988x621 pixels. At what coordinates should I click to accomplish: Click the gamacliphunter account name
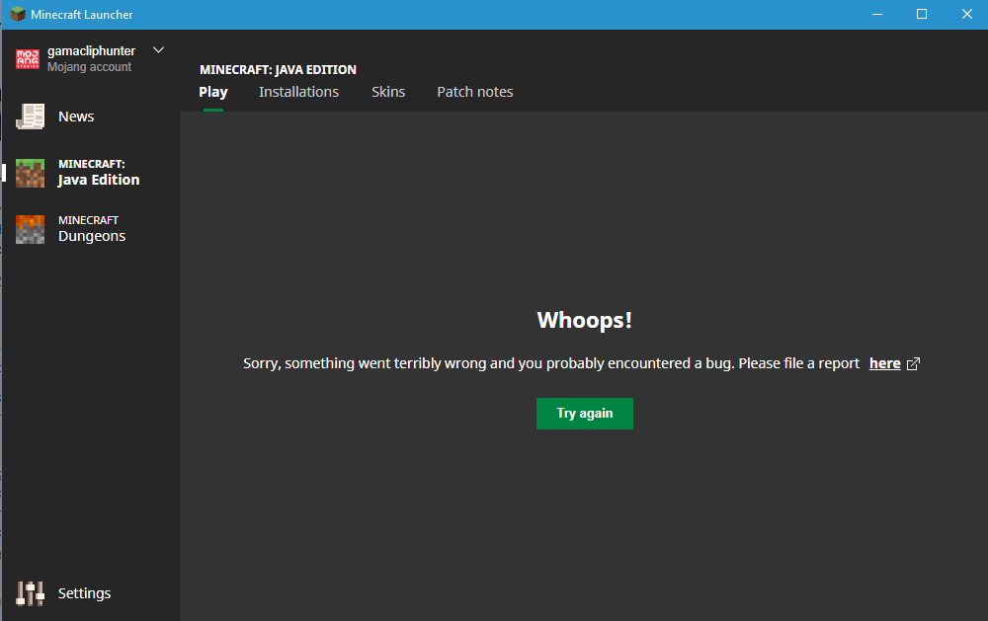(x=91, y=51)
